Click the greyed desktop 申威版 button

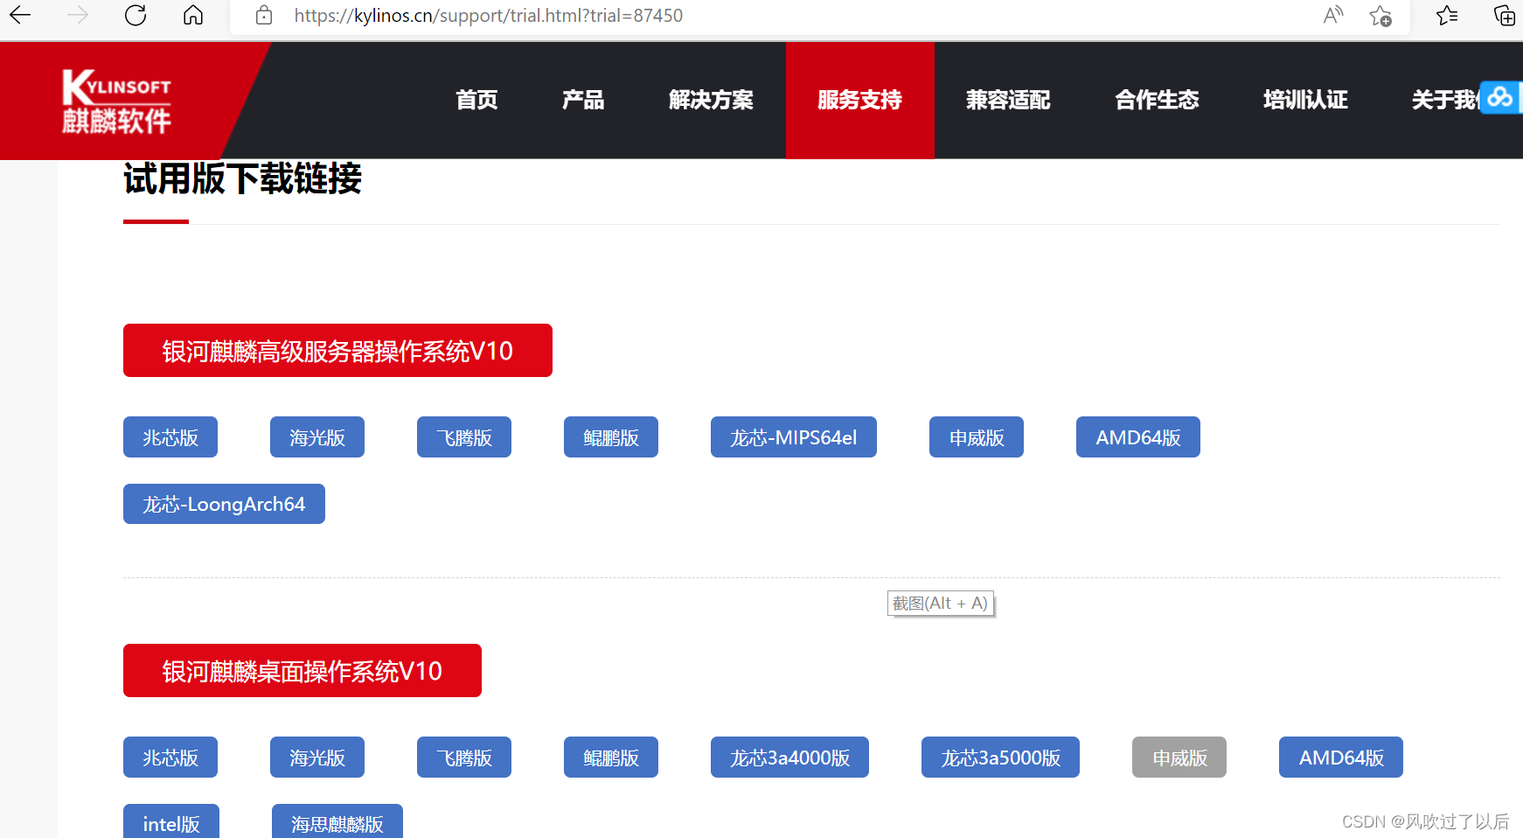coord(1179,758)
